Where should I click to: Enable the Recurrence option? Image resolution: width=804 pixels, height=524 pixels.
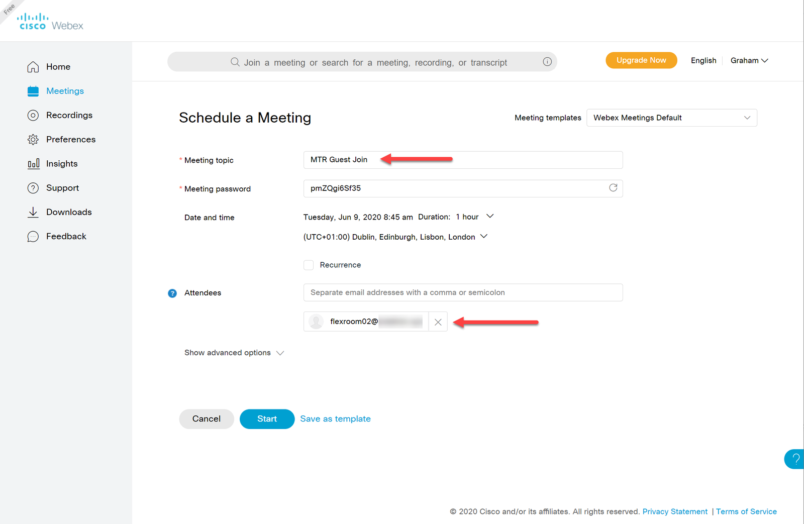tap(308, 265)
